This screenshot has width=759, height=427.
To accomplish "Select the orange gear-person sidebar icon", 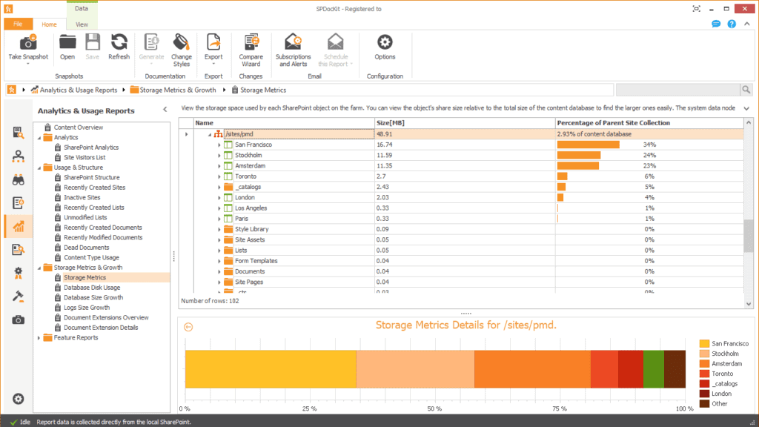I will [19, 273].
